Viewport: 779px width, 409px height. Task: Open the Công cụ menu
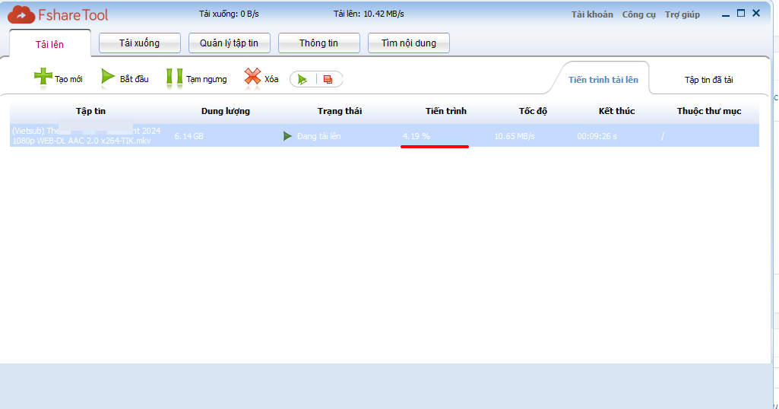point(638,14)
